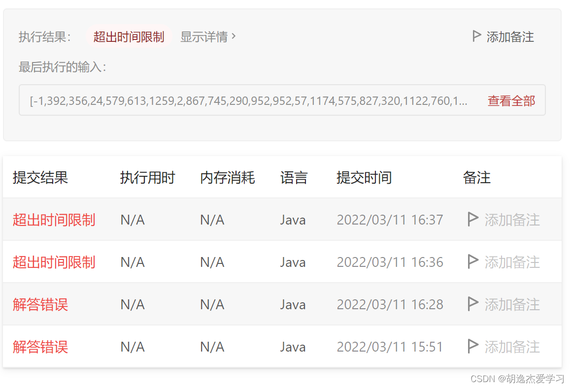
Task: Click "查看全部" to expand full input
Action: [511, 100]
